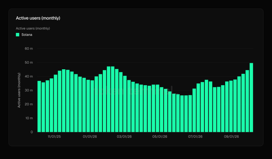Click the 20 m y-axis label
The height and width of the screenshot is (159, 272).
point(29,104)
